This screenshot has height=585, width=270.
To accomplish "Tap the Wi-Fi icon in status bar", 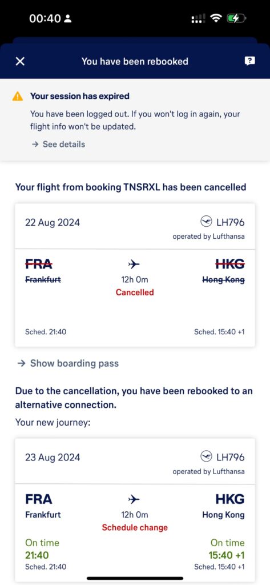I will [x=216, y=18].
